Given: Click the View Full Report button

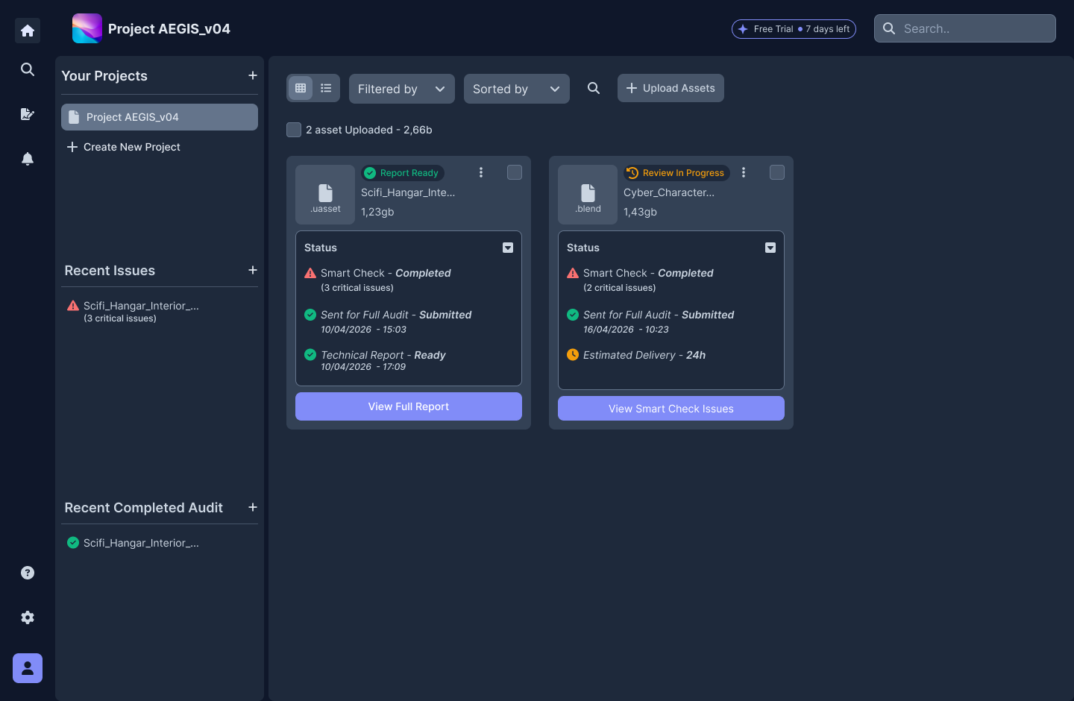Looking at the screenshot, I should click(x=409, y=406).
